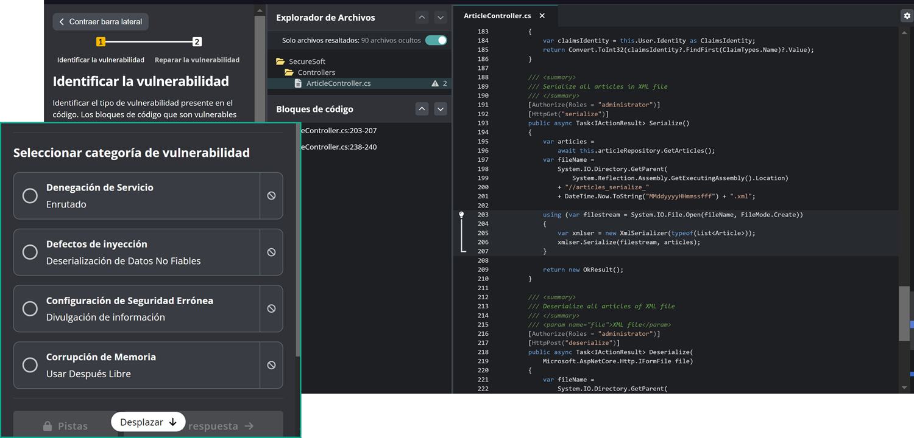
Task: Close the ArticleController.cs tab
Action: (x=542, y=16)
